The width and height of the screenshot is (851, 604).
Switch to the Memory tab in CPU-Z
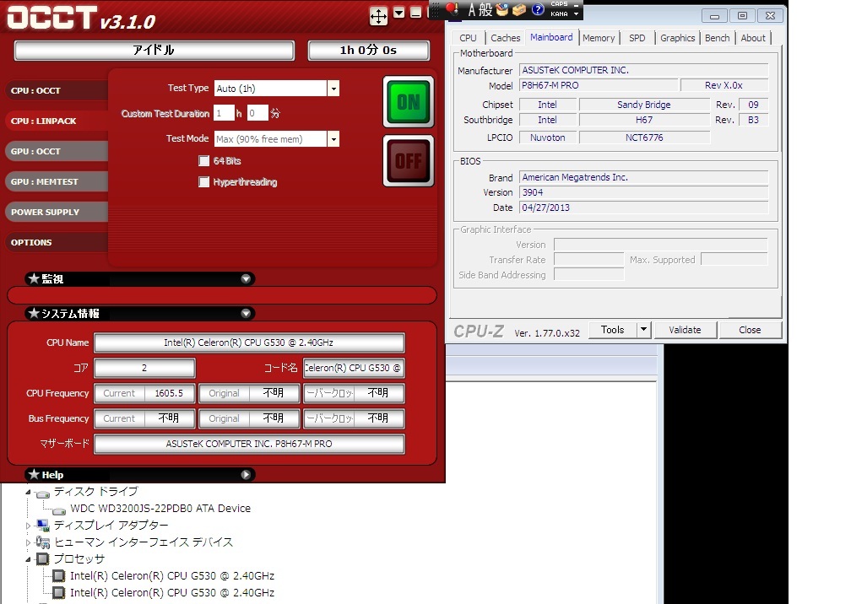[599, 38]
